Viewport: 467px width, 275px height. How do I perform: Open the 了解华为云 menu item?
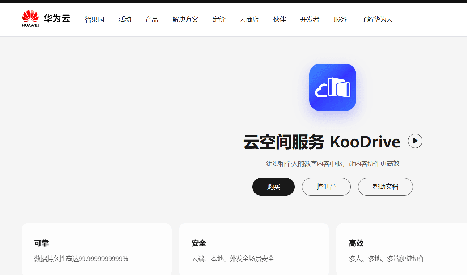tap(377, 20)
